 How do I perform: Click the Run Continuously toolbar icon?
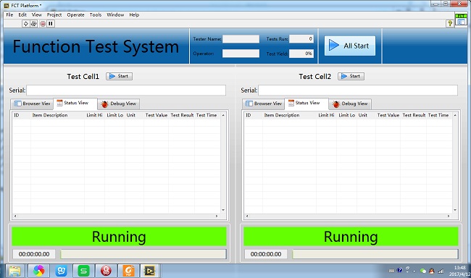click(x=33, y=23)
